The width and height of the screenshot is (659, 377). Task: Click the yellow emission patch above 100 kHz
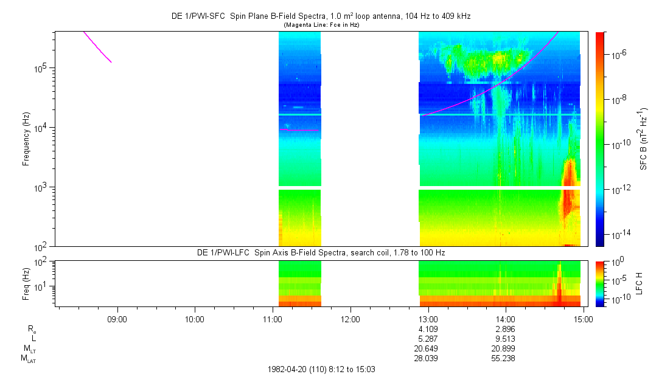(x=487, y=61)
